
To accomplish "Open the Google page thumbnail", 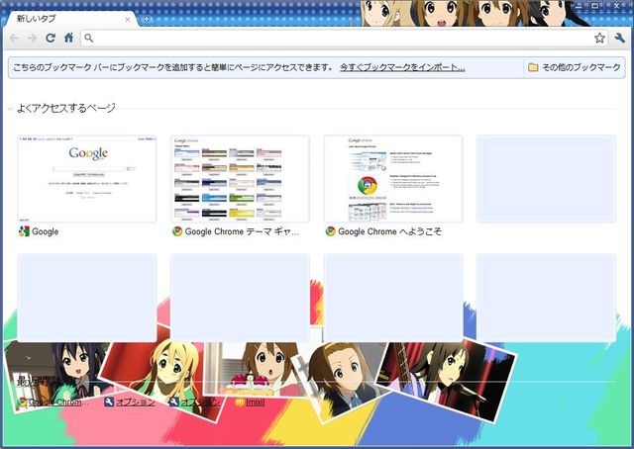I will pyautogui.click(x=87, y=179).
